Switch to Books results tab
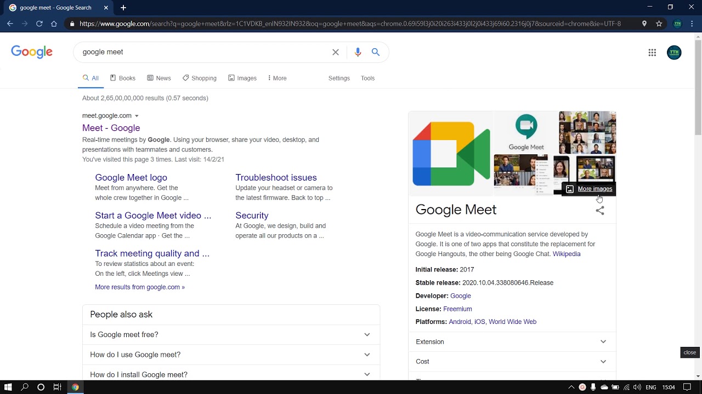Screen dimensions: 702x394 [122, 78]
